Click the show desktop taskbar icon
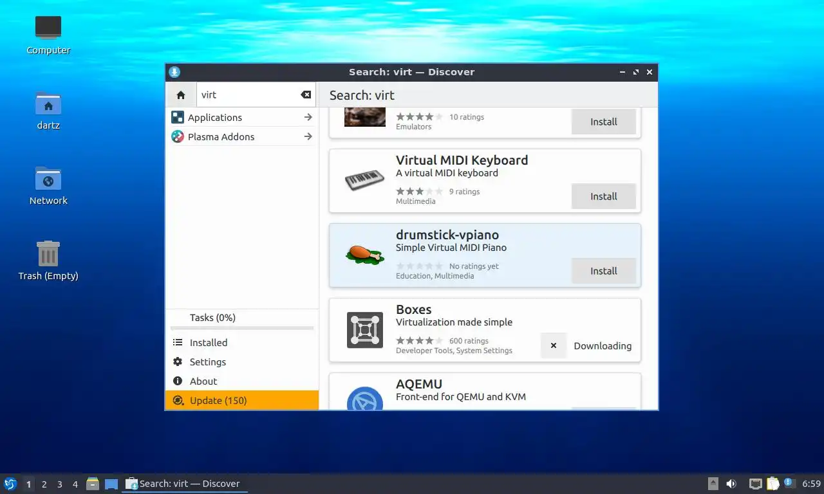Screen dimensions: 824x494 [111, 484]
